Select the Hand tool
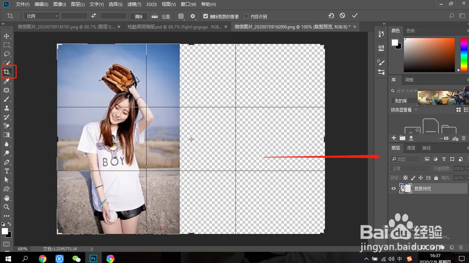Screen dimensions: 469x263 7,198
